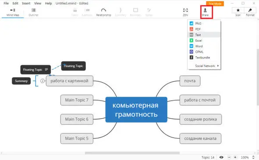Open the Edit menu
Viewport: 259px width, 160px height.
click(15, 4)
